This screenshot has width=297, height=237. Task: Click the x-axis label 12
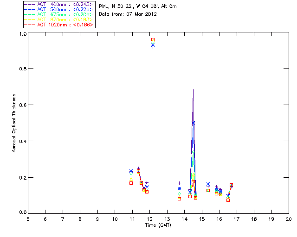coord(149,219)
